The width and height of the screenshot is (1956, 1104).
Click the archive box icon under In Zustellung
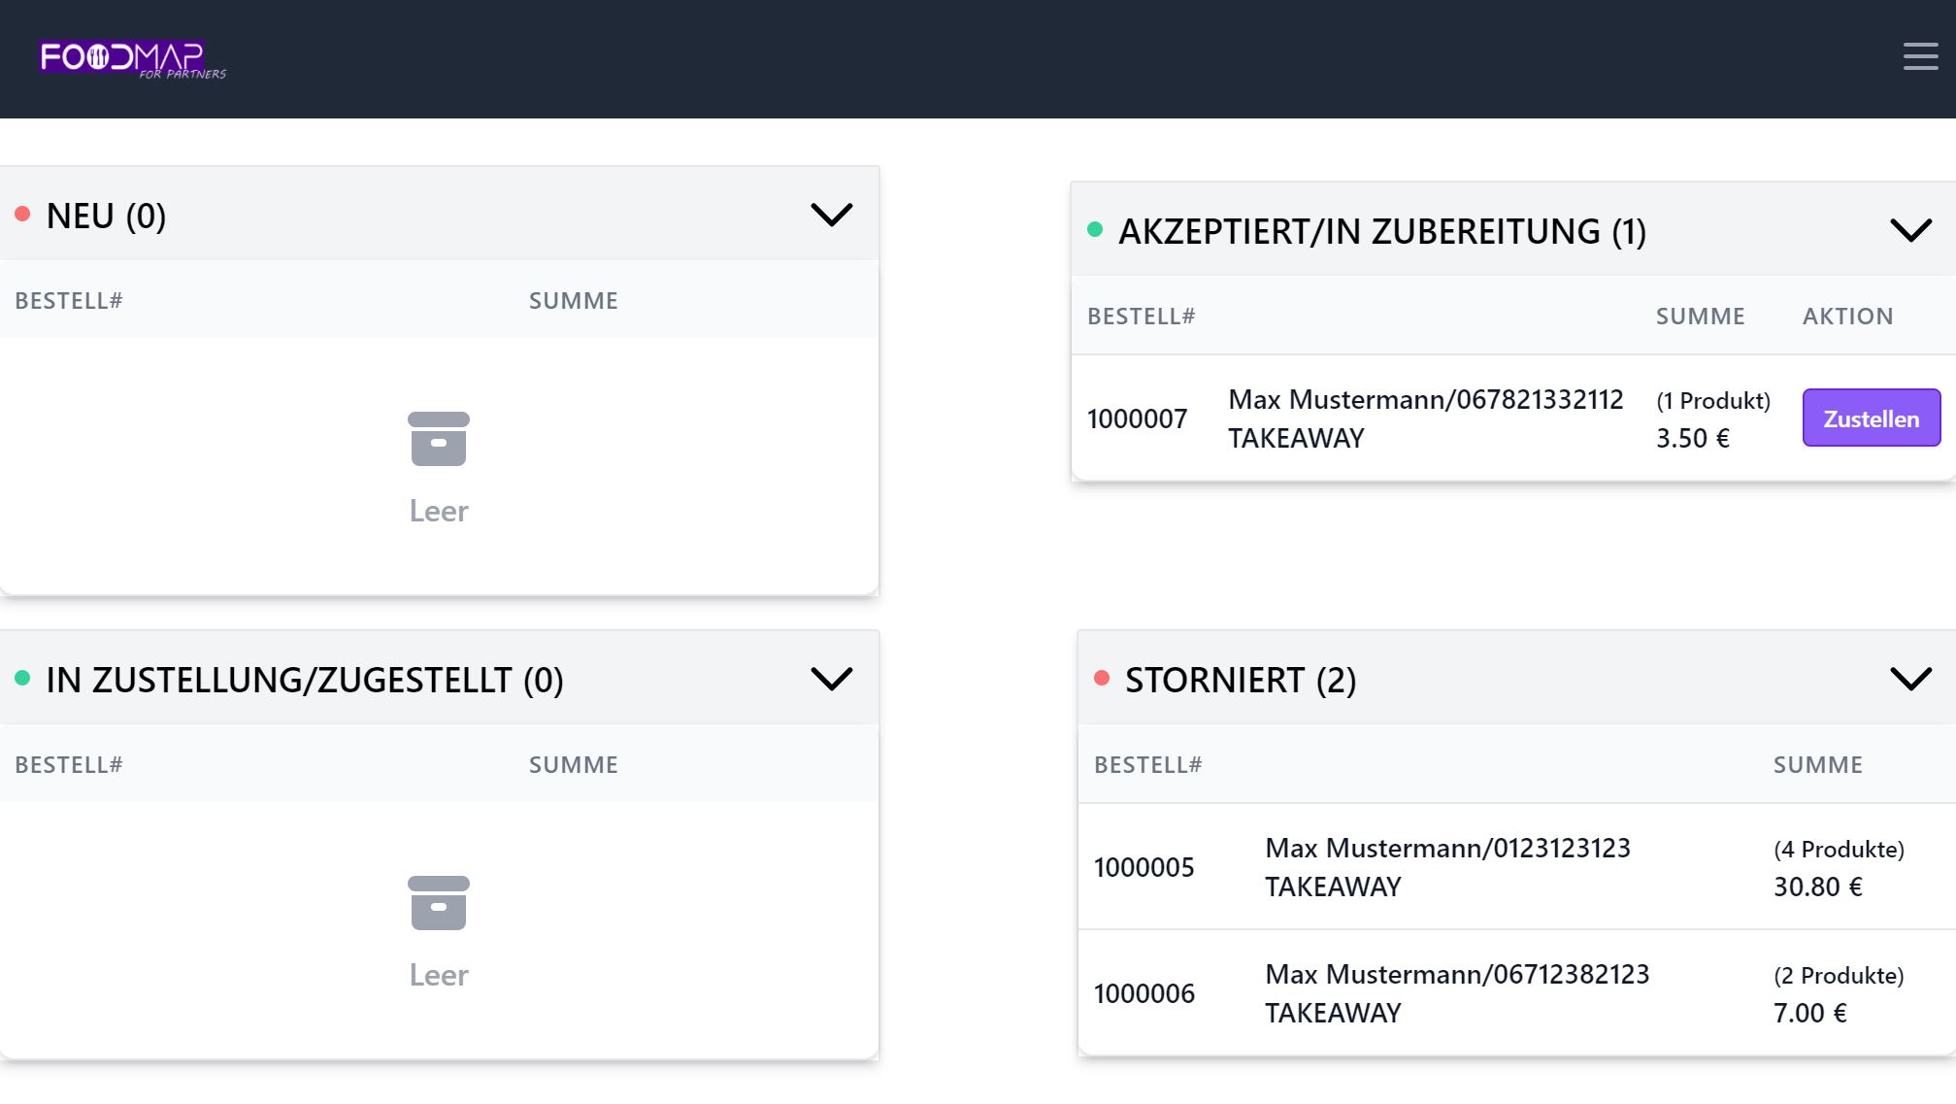coord(439,903)
